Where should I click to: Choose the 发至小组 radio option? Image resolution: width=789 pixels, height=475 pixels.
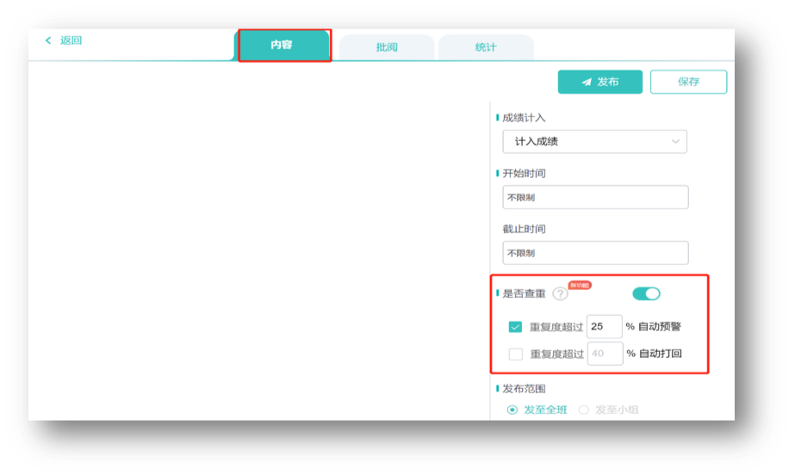click(x=584, y=410)
